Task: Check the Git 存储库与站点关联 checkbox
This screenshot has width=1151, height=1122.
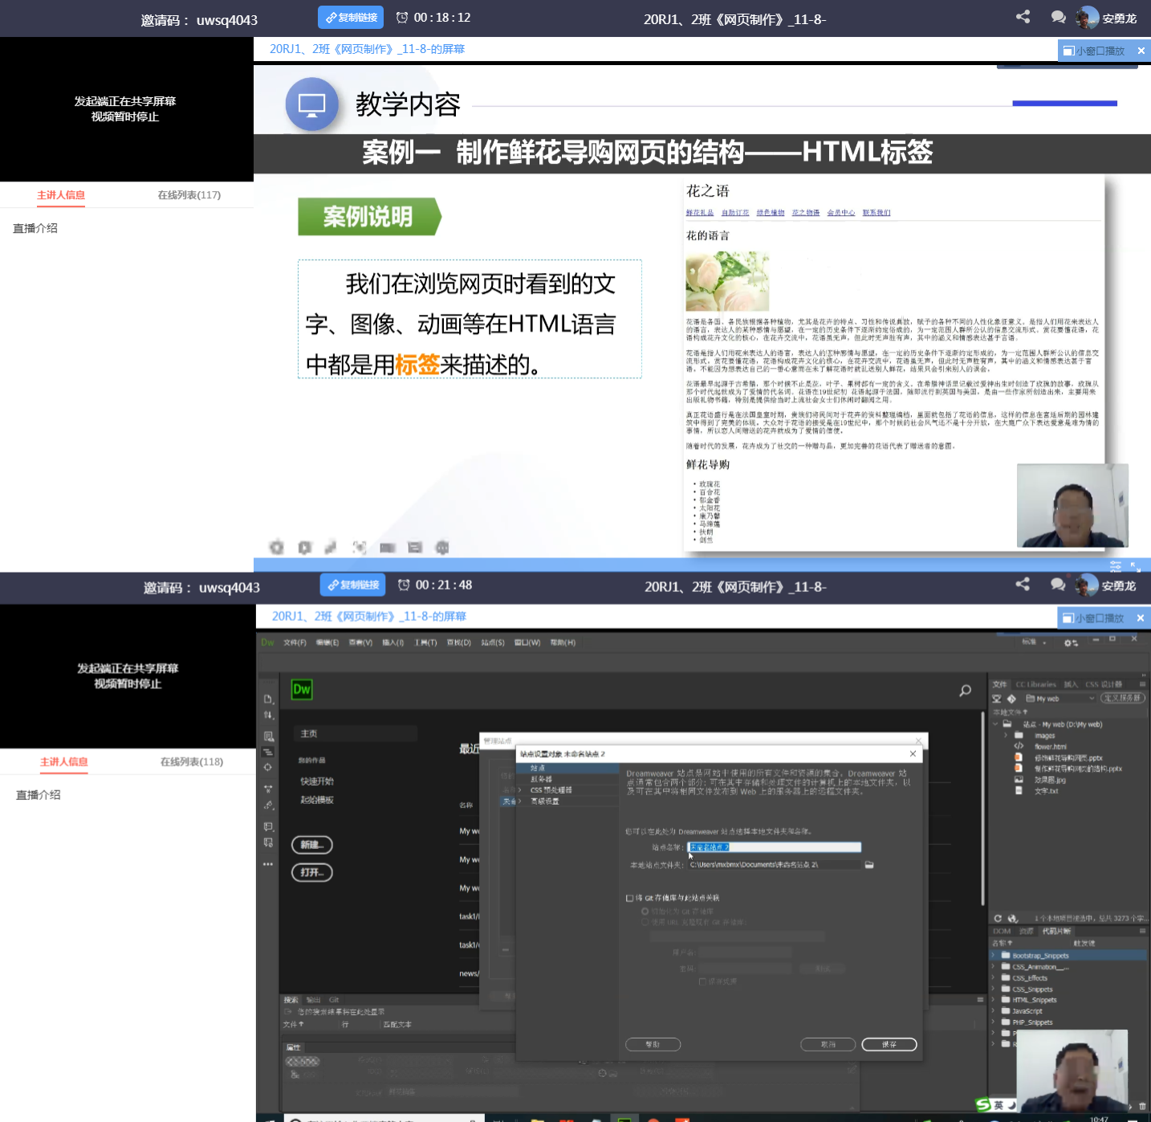Action: pyautogui.click(x=629, y=899)
